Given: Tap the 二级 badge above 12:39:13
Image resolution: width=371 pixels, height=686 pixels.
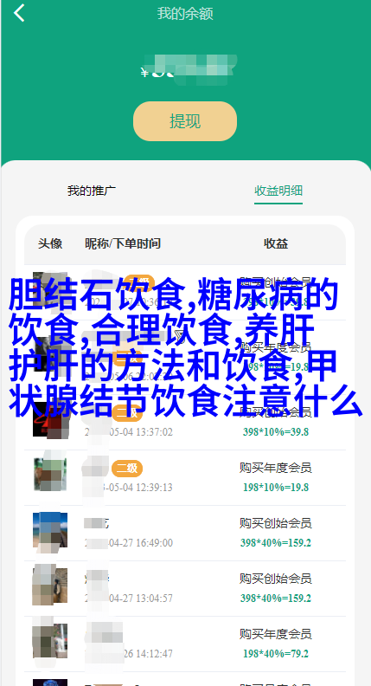Looking at the screenshot, I should point(127,469).
